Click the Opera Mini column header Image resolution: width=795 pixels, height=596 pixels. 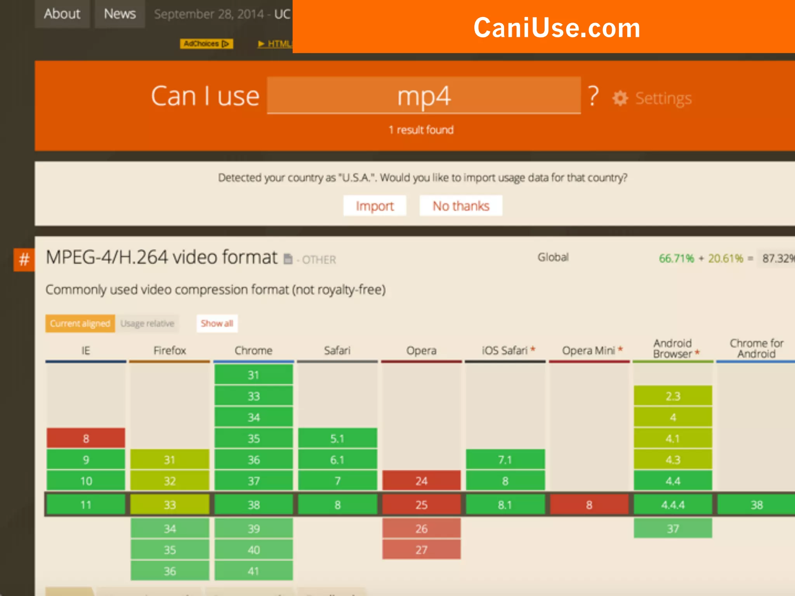[589, 351]
